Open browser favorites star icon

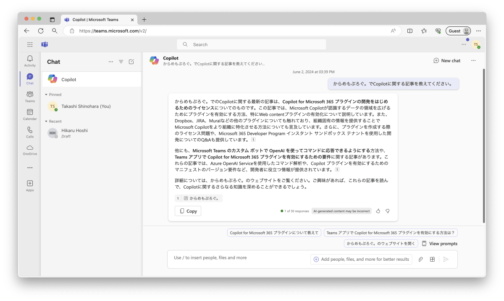click(x=424, y=31)
